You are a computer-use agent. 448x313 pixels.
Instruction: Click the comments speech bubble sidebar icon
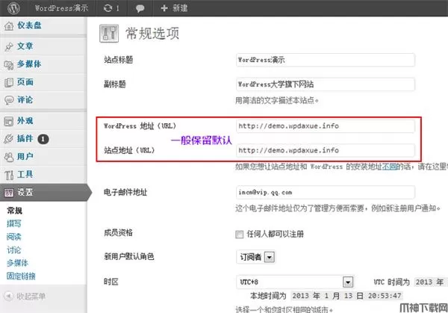9,100
